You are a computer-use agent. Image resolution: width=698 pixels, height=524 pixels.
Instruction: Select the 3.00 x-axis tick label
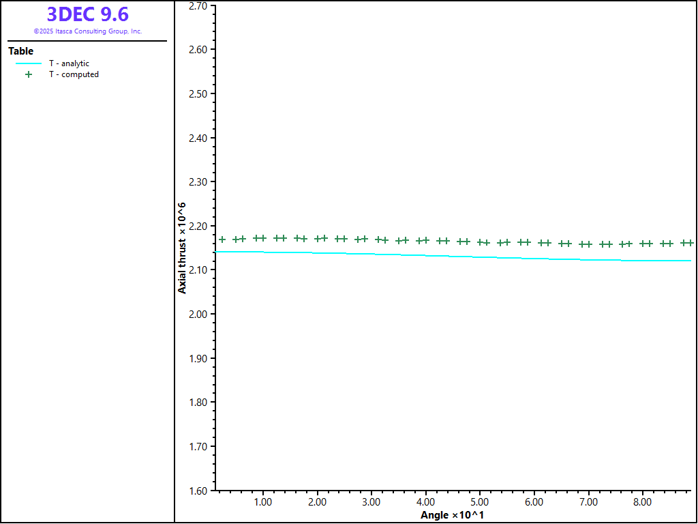click(371, 501)
